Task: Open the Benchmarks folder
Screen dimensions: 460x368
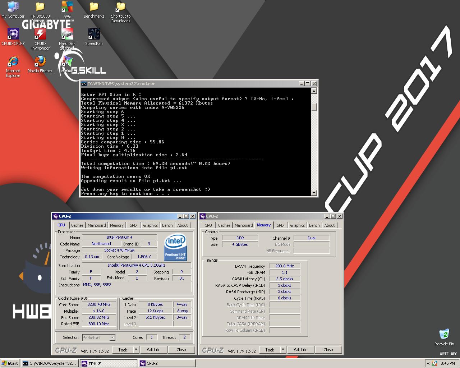Action: point(94,10)
